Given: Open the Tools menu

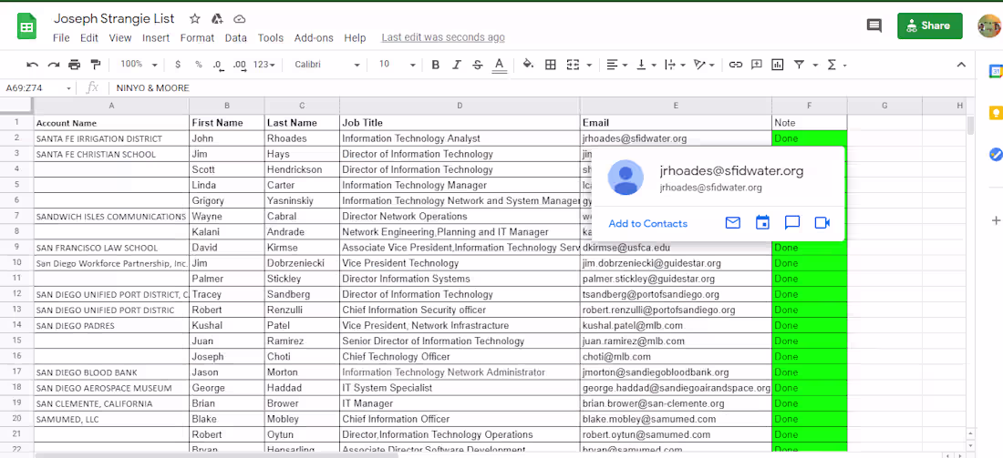Looking at the screenshot, I should (271, 37).
